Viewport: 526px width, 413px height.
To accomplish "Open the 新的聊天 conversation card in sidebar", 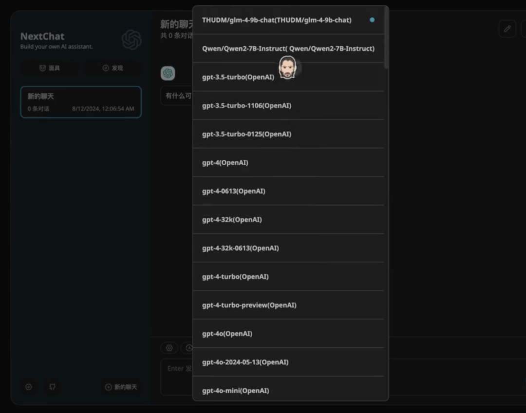I will click(x=81, y=102).
